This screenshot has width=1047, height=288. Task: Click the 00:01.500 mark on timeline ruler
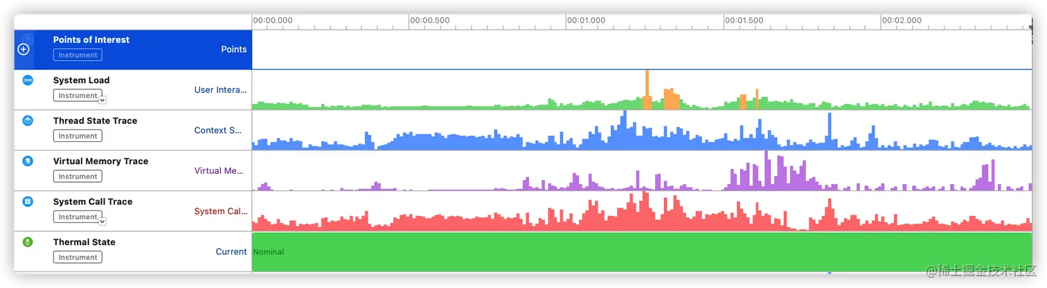pyautogui.click(x=744, y=20)
